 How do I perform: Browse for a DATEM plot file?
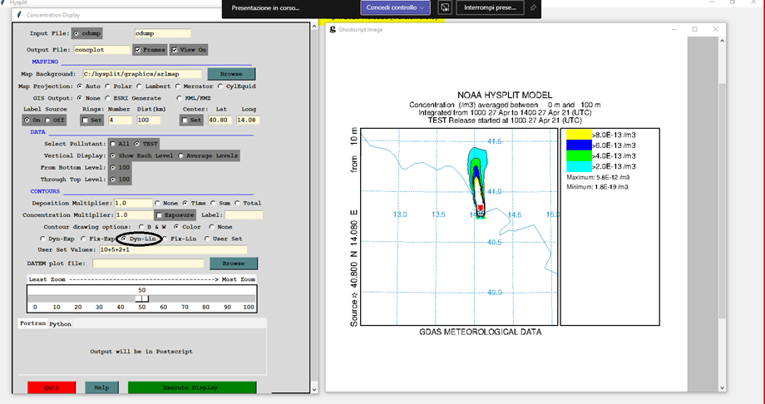pos(233,264)
